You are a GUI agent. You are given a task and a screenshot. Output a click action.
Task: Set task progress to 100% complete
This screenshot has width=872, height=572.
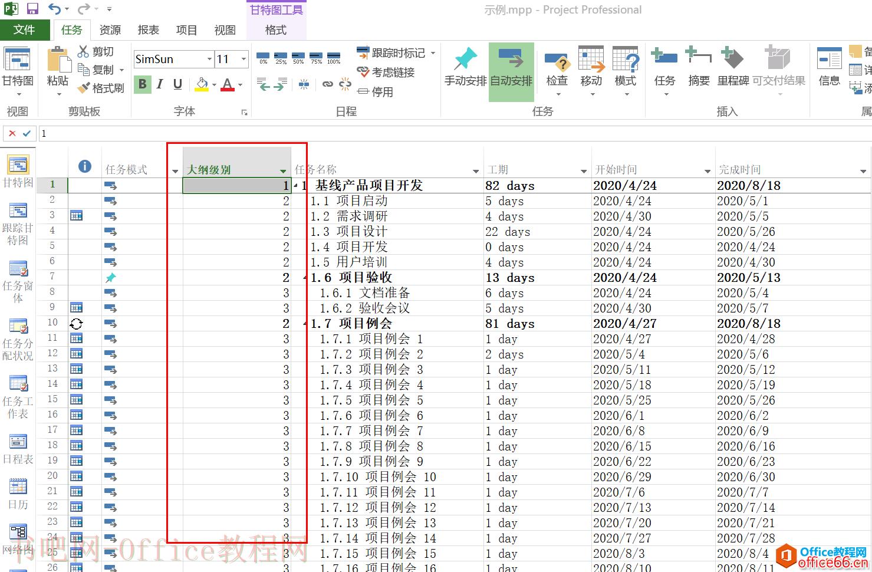click(334, 58)
